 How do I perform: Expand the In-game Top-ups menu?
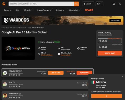coord(44,10)
